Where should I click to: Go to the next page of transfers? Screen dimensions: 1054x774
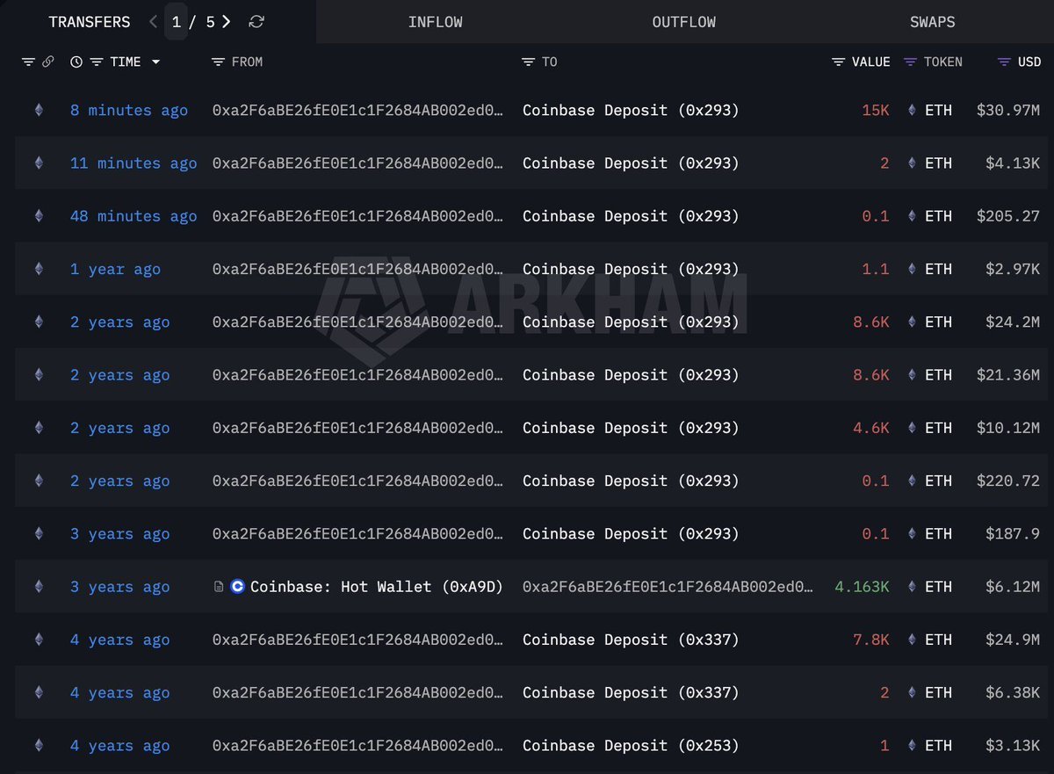pos(227,21)
